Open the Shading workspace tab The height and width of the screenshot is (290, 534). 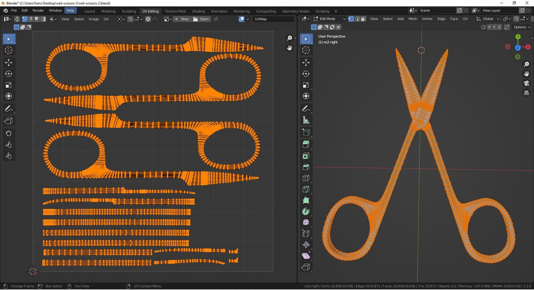coord(198,11)
